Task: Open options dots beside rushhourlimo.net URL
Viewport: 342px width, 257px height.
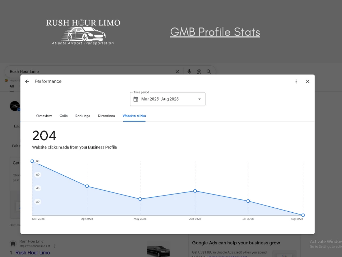Action: tap(54, 246)
